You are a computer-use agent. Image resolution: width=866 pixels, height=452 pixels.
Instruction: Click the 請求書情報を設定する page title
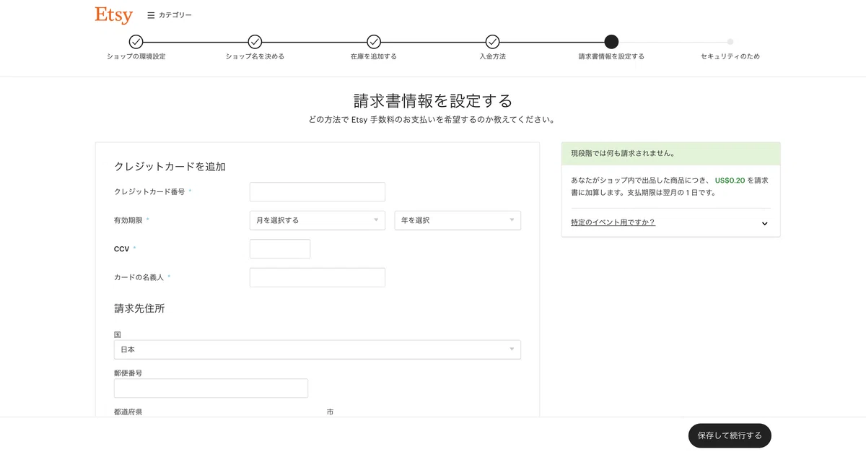tap(433, 100)
